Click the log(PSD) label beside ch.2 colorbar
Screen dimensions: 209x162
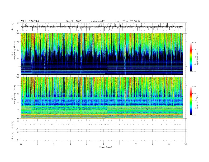[197, 102]
